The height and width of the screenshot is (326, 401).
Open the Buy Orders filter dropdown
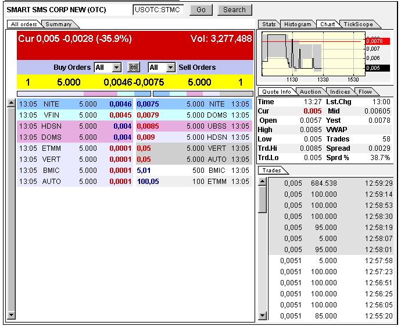point(116,68)
